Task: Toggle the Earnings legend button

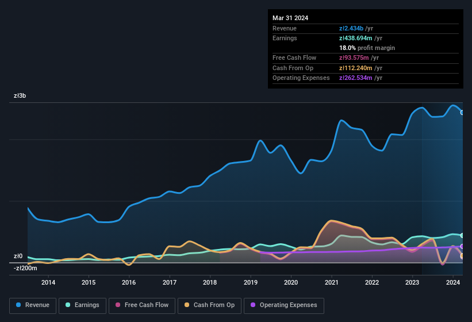Action: [82, 305]
